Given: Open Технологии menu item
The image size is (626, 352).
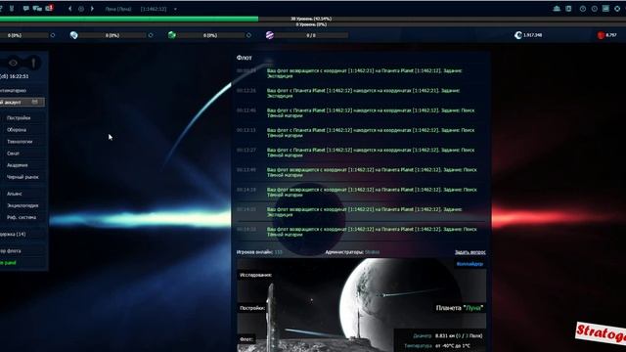Looking at the screenshot, I should [x=20, y=142].
